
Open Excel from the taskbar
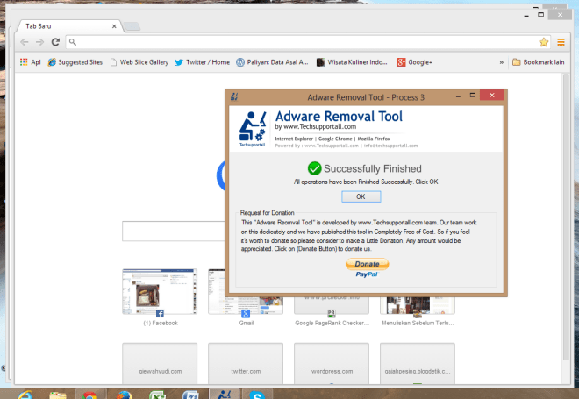pos(157,395)
